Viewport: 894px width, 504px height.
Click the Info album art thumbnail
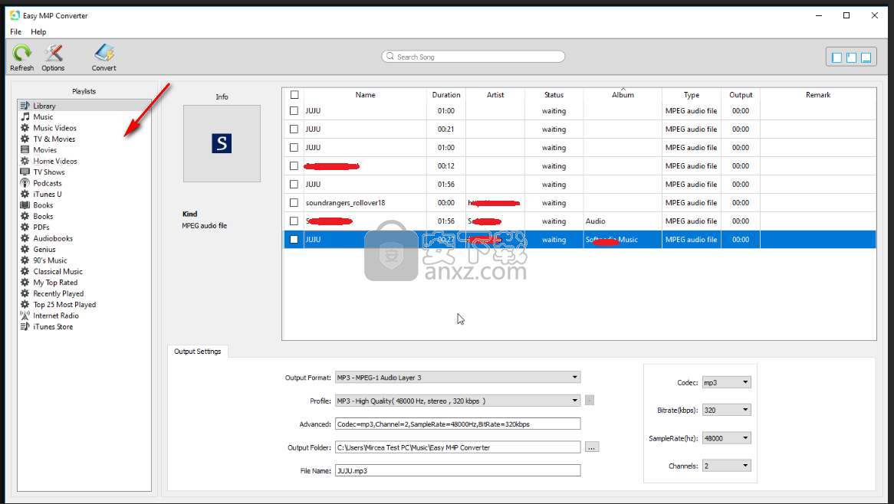tap(222, 143)
